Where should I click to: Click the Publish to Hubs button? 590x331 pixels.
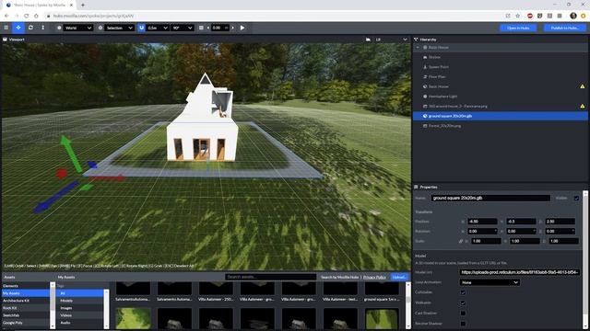point(564,28)
